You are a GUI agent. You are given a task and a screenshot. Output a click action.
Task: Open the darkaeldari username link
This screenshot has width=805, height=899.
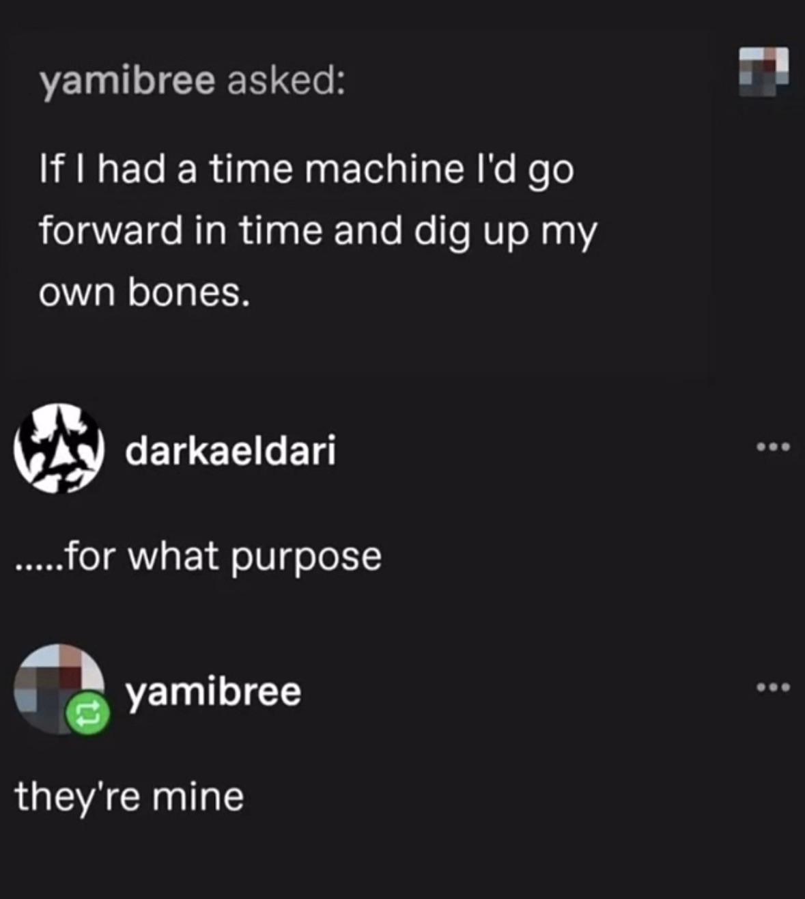click(x=230, y=450)
